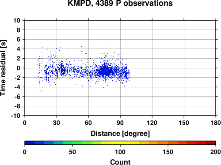Click the yellow section of the colorbar
Viewport: 221px width, 165px height.
point(120,143)
